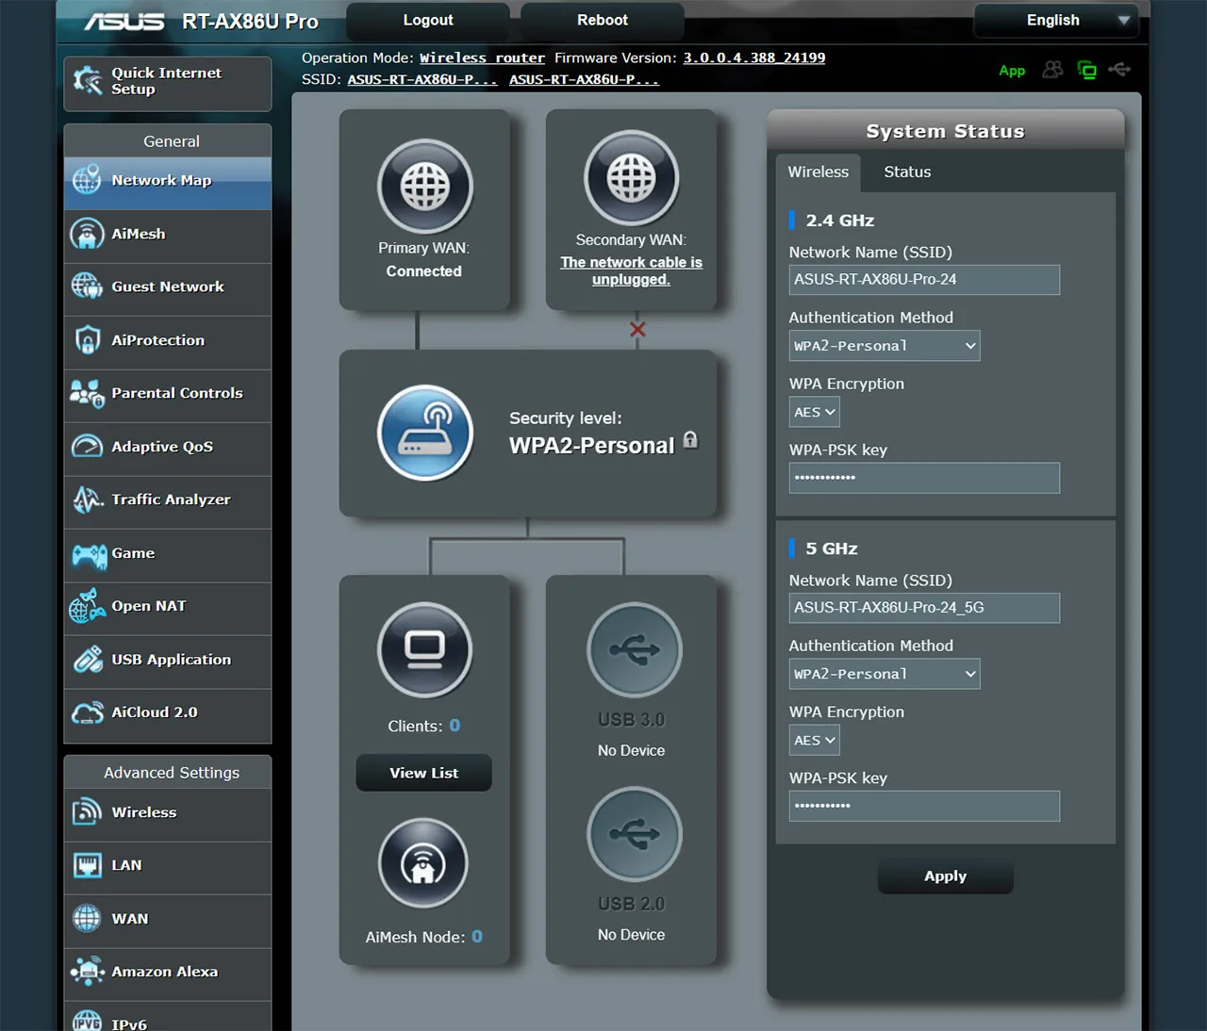Image resolution: width=1207 pixels, height=1031 pixels.
Task: Select the AiMesh Node icon
Action: point(423,863)
